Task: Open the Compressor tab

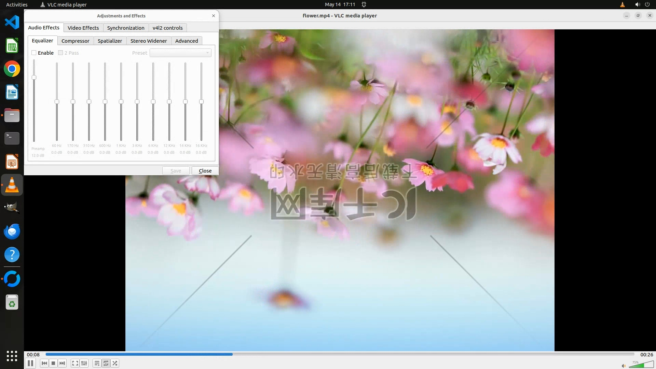Action: [x=75, y=41]
